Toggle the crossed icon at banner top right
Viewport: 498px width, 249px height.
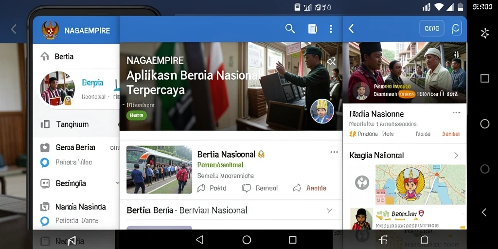[331, 61]
